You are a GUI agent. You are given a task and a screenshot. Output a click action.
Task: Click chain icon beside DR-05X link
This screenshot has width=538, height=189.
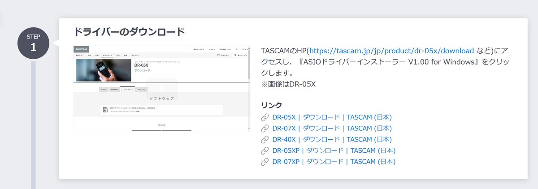pos(265,118)
